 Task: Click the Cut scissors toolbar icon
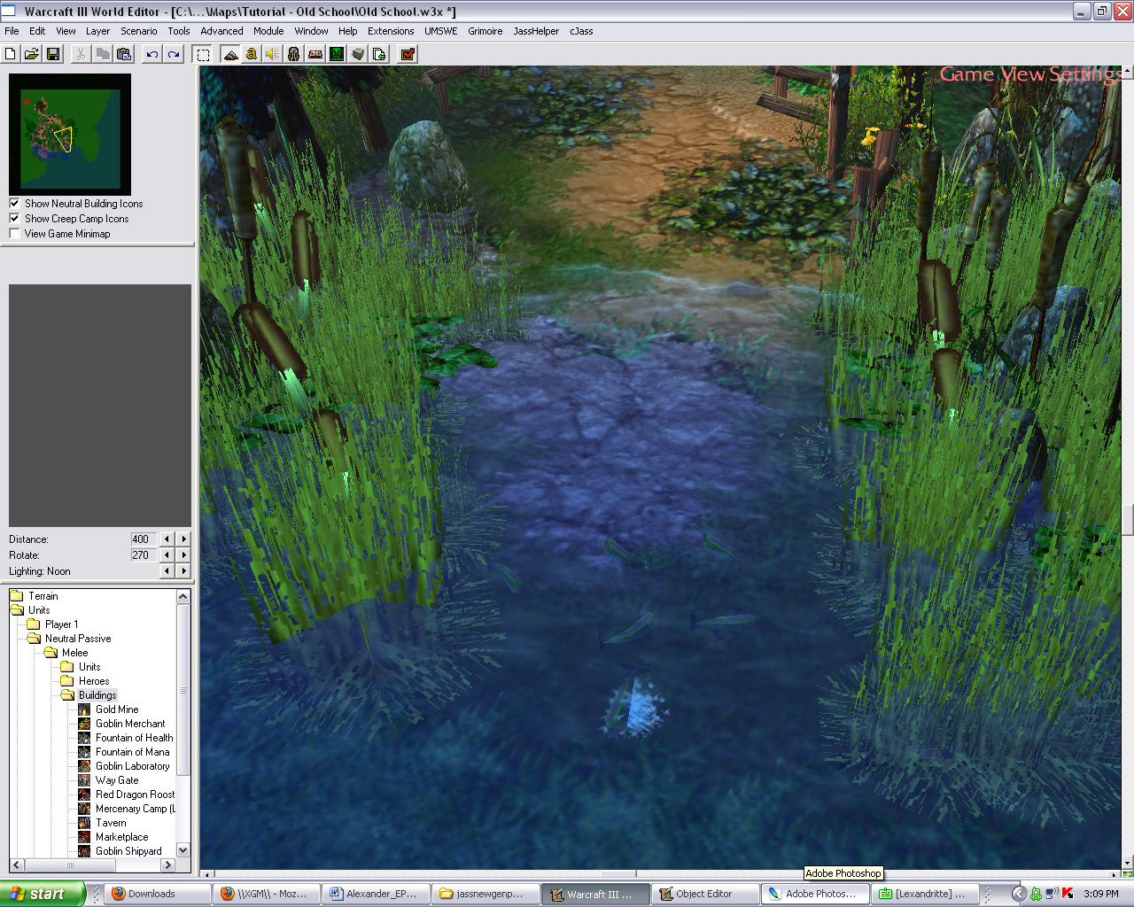[x=81, y=54]
